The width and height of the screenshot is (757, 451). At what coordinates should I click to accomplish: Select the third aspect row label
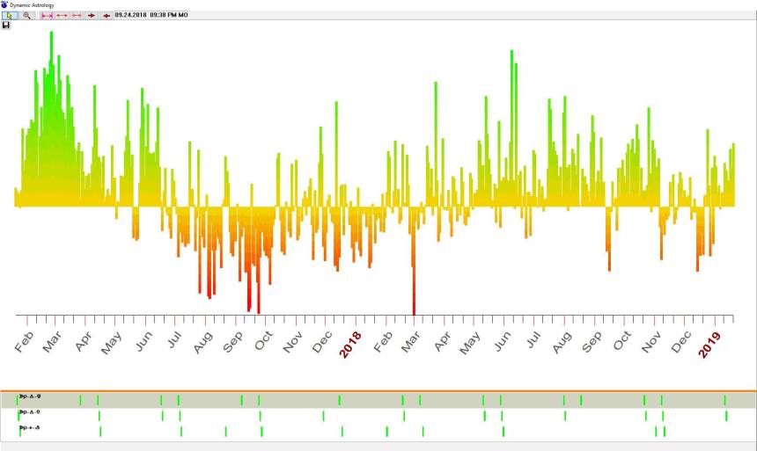29,427
